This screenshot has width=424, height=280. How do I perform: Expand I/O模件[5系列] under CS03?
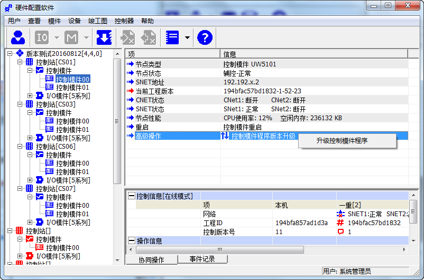pyautogui.click(x=30, y=138)
